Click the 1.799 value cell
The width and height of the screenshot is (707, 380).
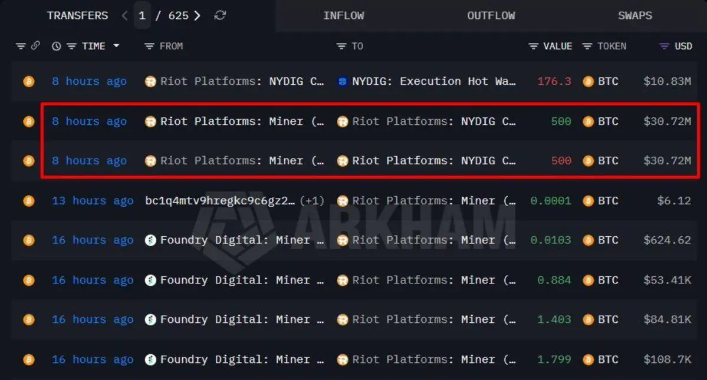point(554,360)
